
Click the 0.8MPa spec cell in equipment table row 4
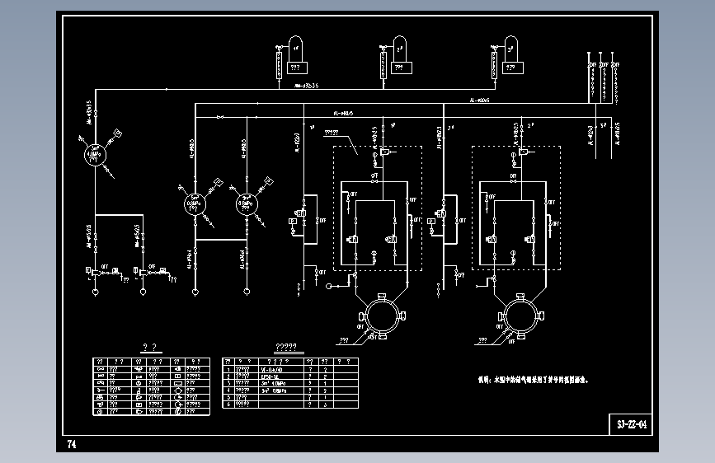[281, 391]
